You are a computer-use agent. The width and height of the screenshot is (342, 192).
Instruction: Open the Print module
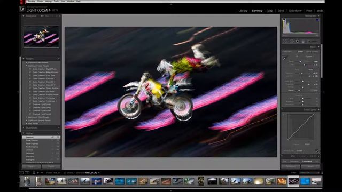coord(309,11)
